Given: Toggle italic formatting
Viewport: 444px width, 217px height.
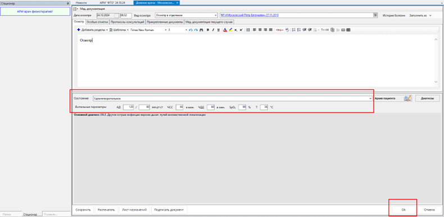Looking at the screenshot, I should pyautogui.click(x=213, y=30).
